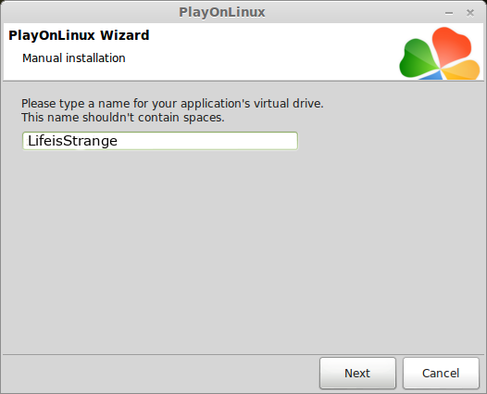Screen dimensions: 487x394
Task: Focus the virtual drive name input field
Action: (160, 141)
